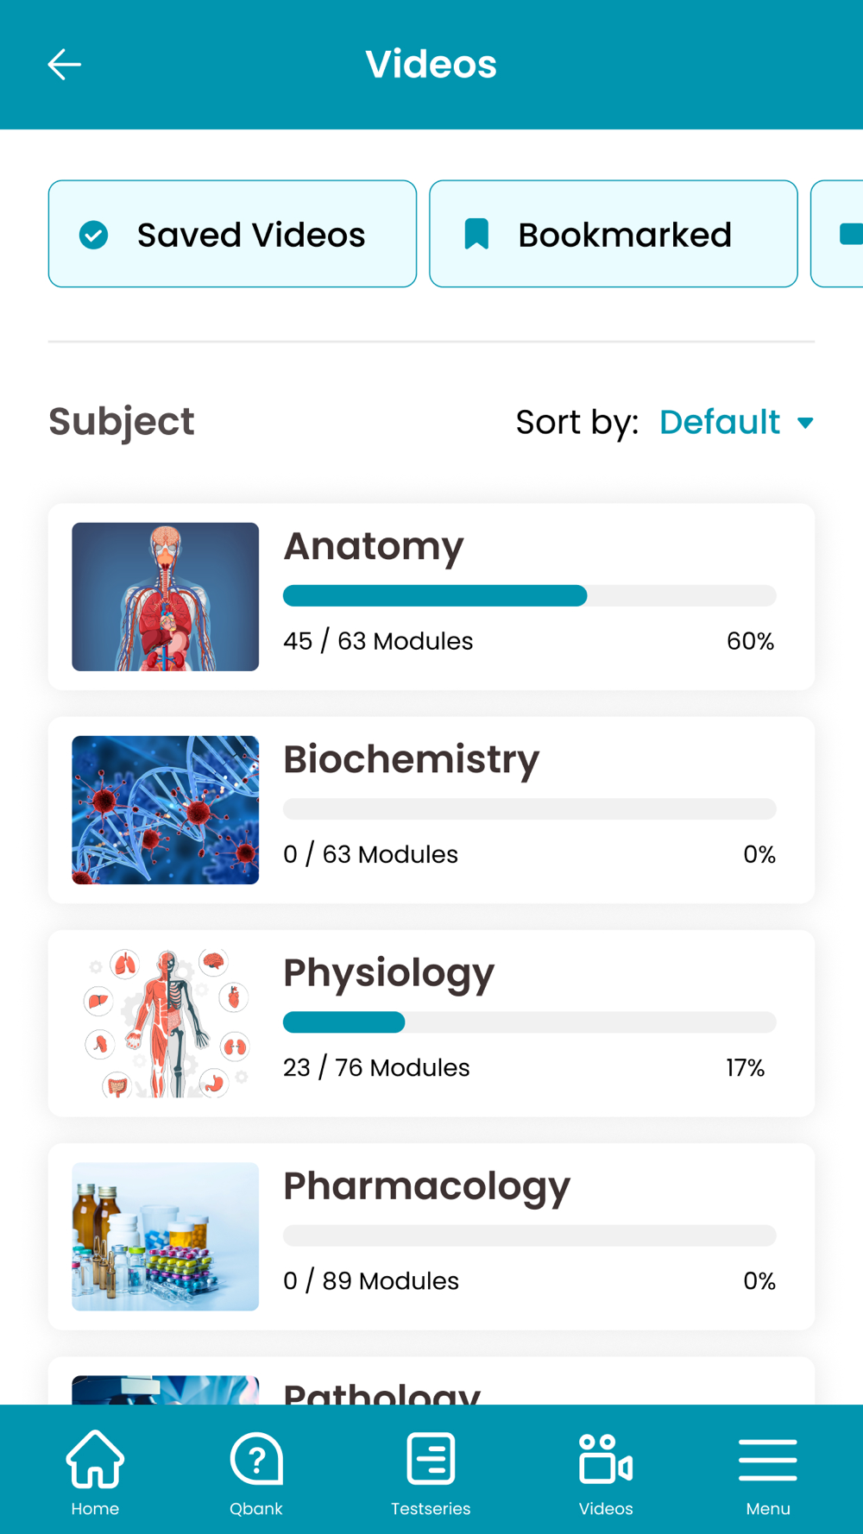Open the Pharmacology medicine thumbnail

coord(165,1236)
